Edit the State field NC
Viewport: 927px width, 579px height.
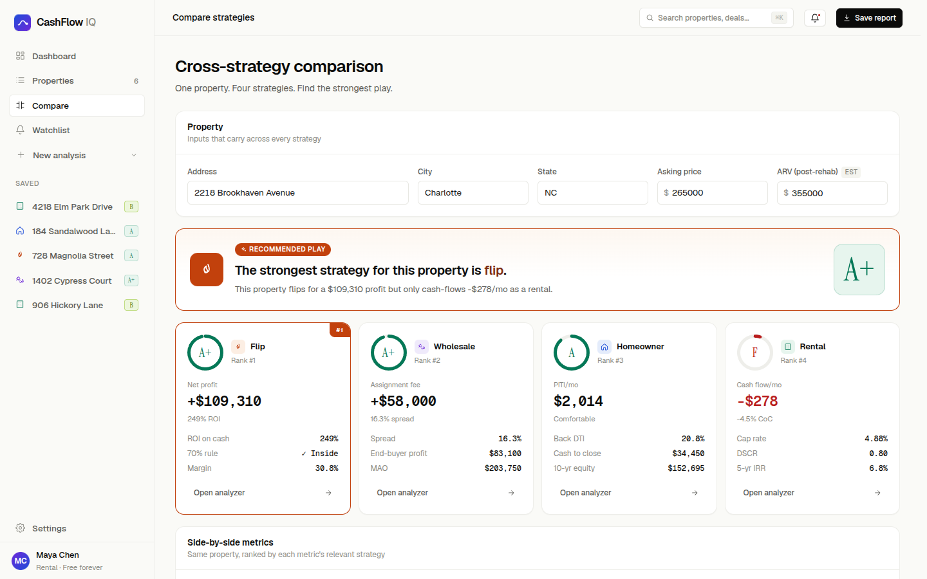coord(593,193)
